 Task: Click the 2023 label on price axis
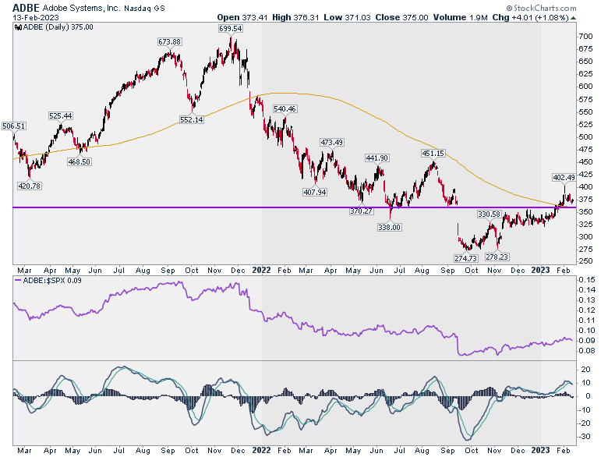pos(540,270)
